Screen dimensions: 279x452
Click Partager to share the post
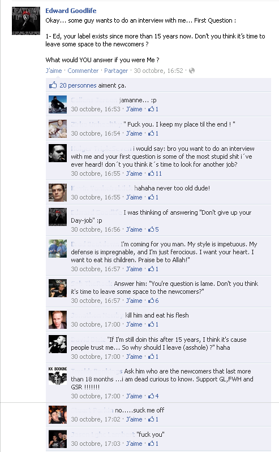point(116,71)
